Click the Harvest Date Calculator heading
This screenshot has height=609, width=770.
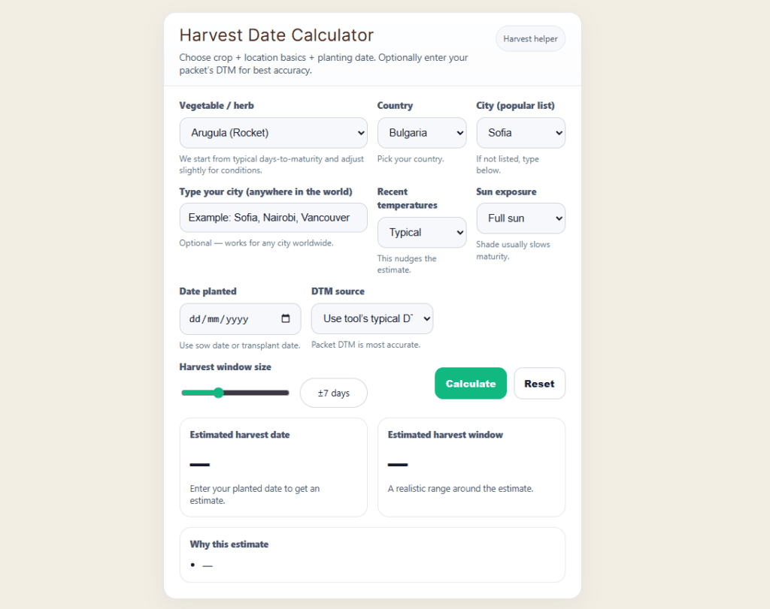pyautogui.click(x=276, y=35)
